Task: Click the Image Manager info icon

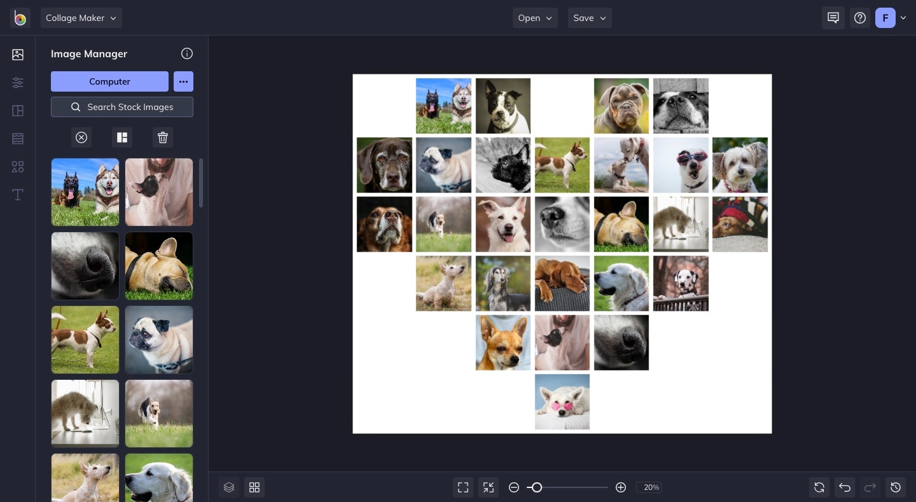Action: tap(186, 53)
